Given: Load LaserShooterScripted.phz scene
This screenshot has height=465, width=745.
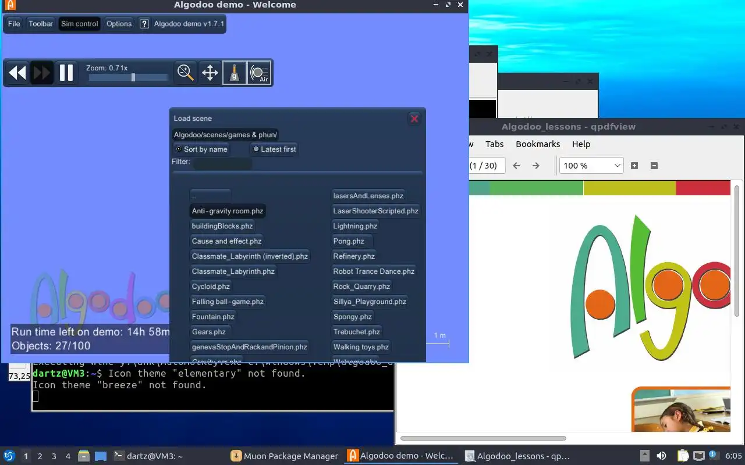Looking at the screenshot, I should coord(375,211).
